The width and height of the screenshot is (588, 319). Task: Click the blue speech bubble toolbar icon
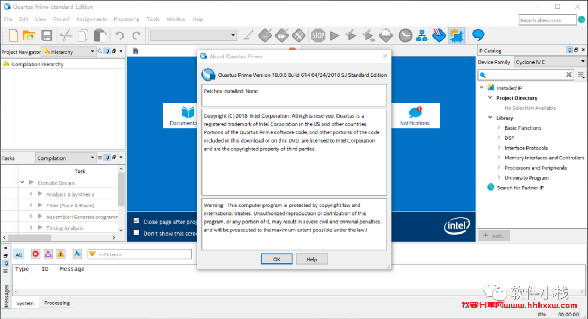coord(478,35)
